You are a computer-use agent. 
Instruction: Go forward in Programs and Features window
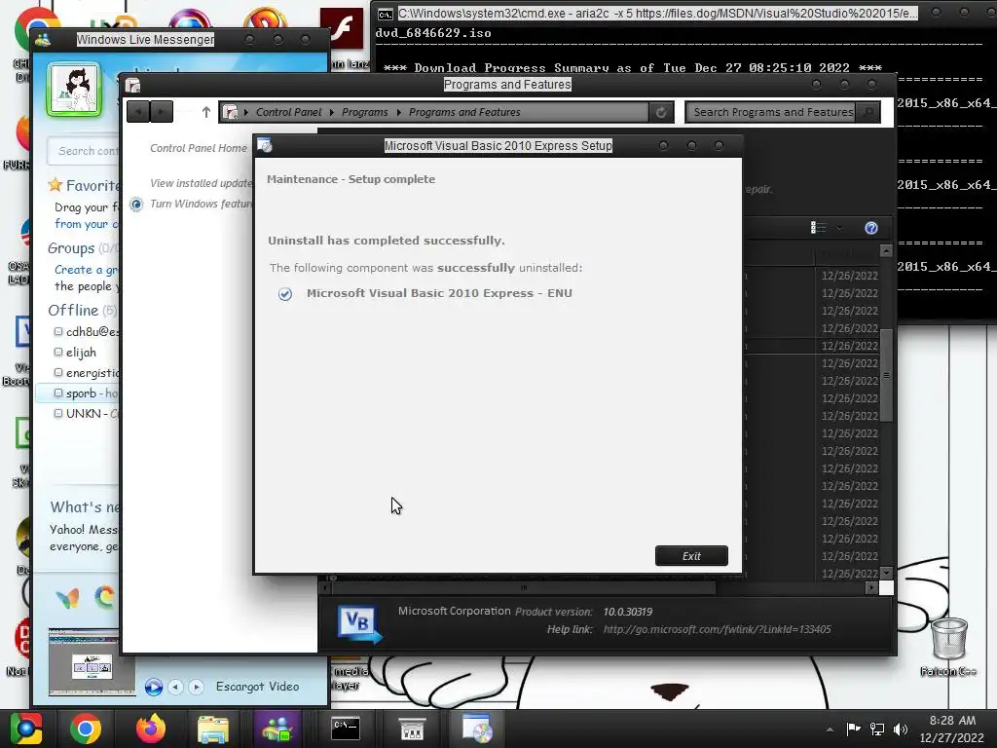(x=162, y=112)
